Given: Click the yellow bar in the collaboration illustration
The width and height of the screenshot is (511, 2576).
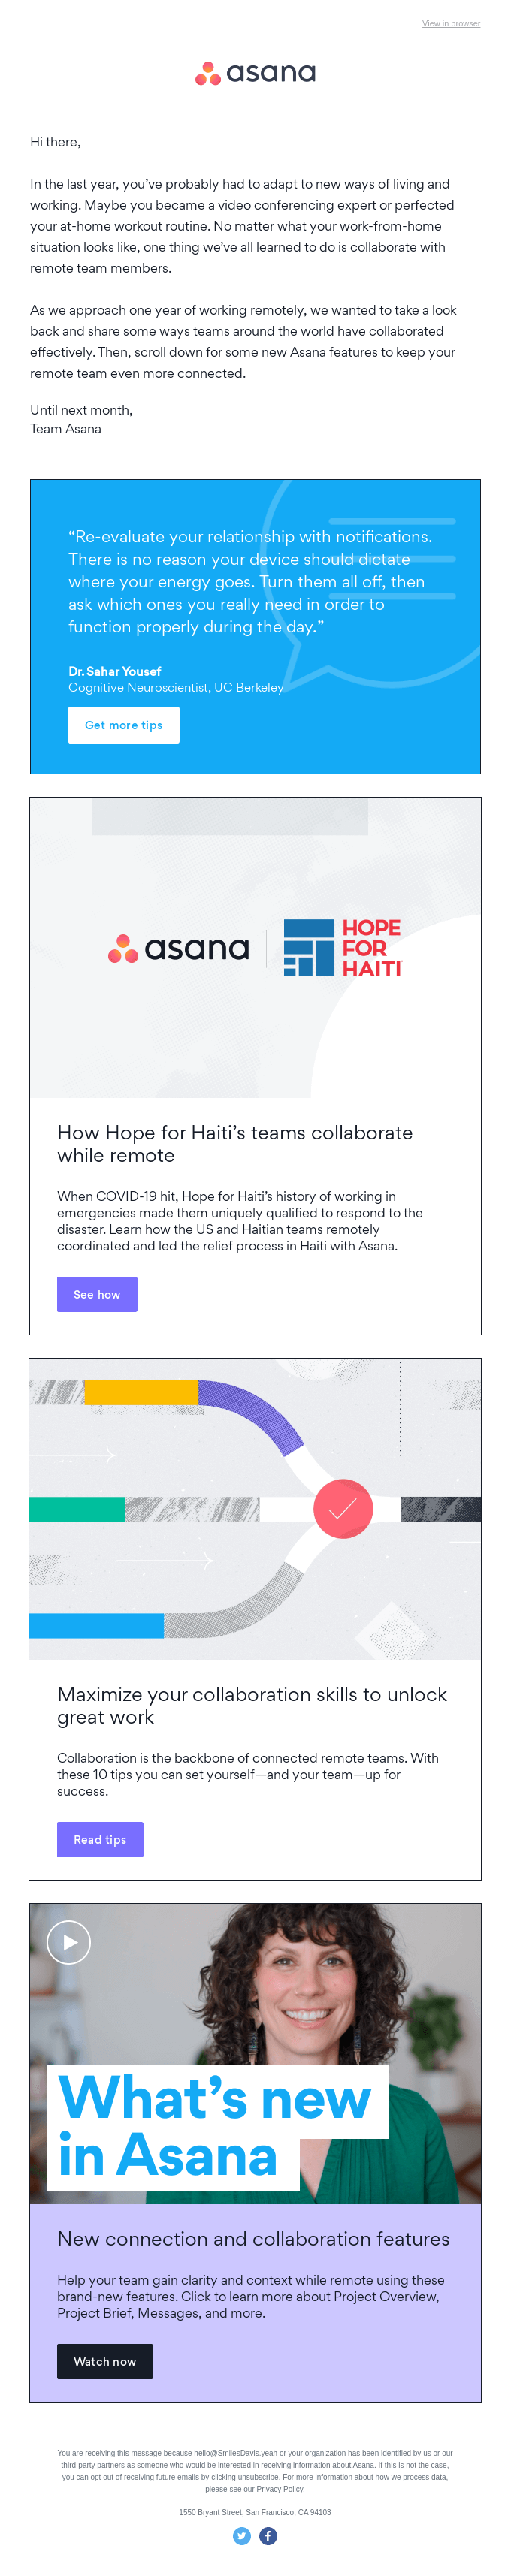Looking at the screenshot, I should click(x=141, y=1391).
